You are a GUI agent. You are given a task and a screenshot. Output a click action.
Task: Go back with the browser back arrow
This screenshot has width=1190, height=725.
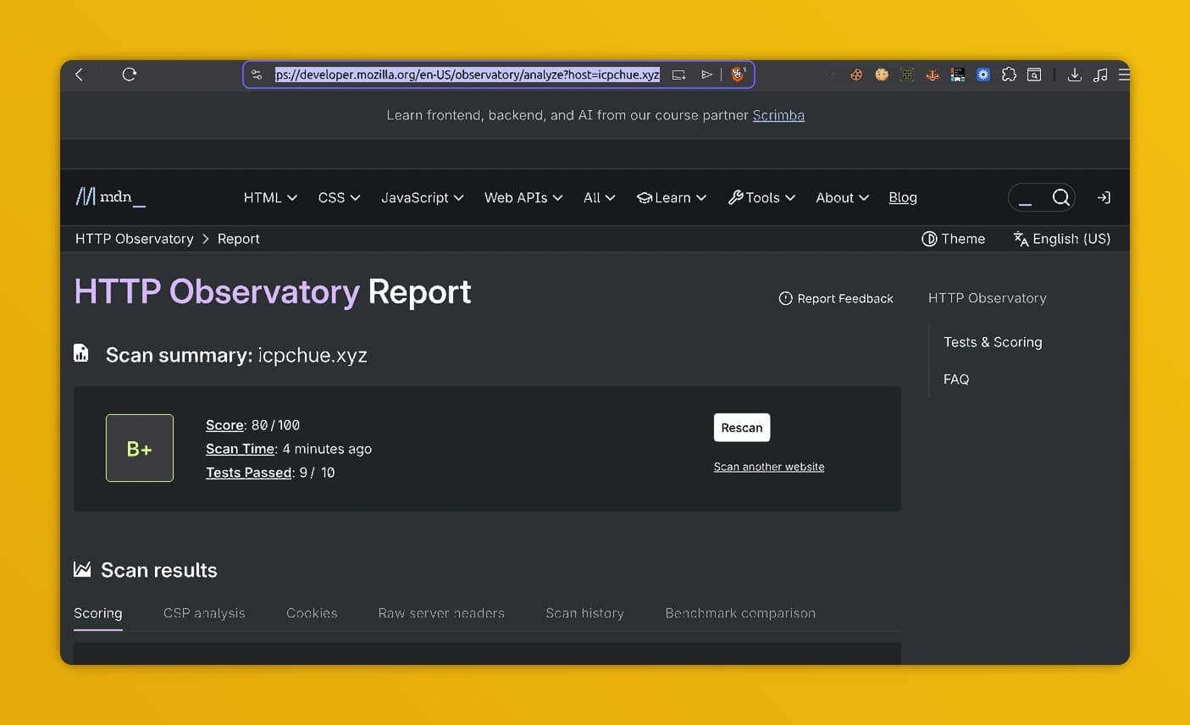point(79,75)
